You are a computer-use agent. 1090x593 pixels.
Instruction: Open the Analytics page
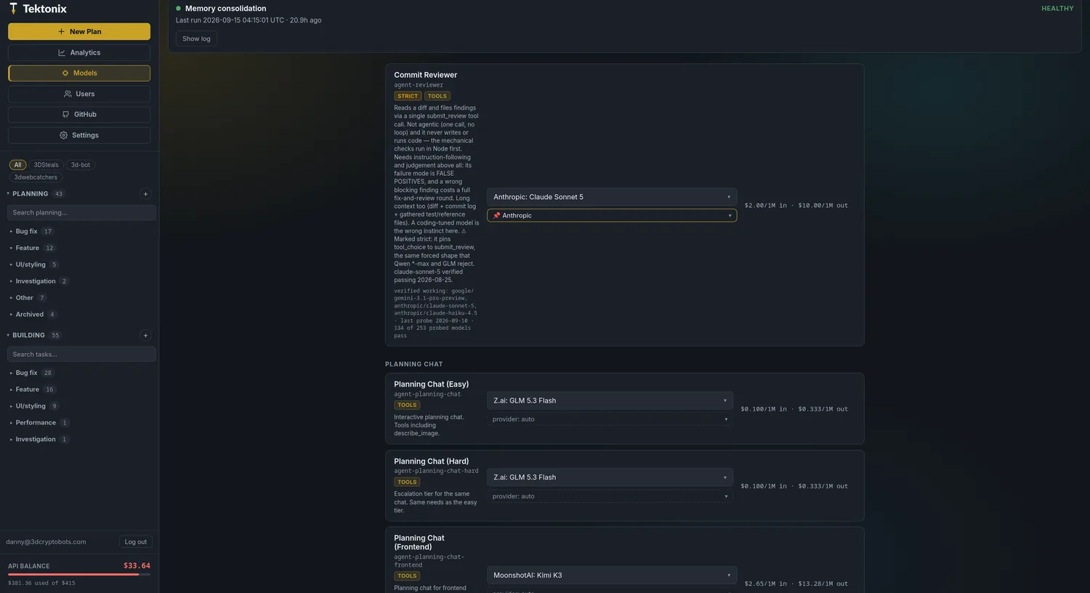(x=79, y=52)
